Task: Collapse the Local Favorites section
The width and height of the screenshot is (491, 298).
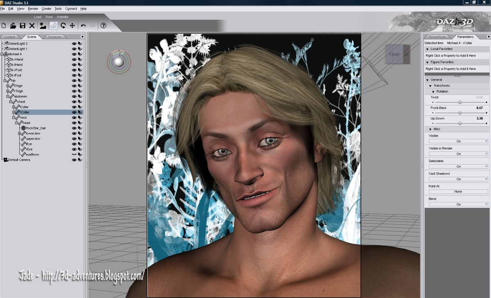Action: pyautogui.click(x=428, y=49)
